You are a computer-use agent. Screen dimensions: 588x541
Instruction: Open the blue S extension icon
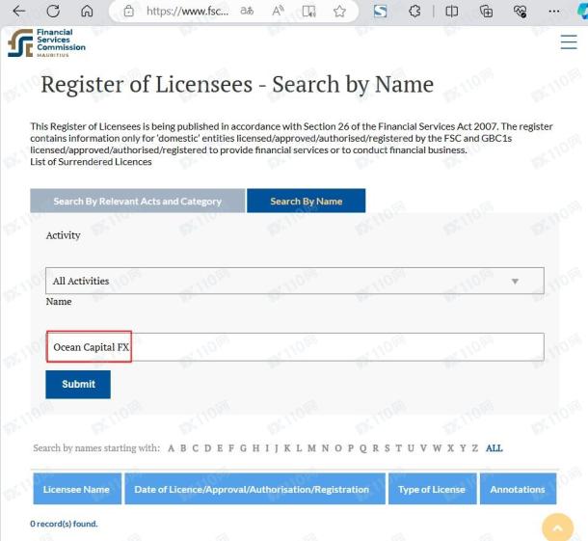point(380,12)
